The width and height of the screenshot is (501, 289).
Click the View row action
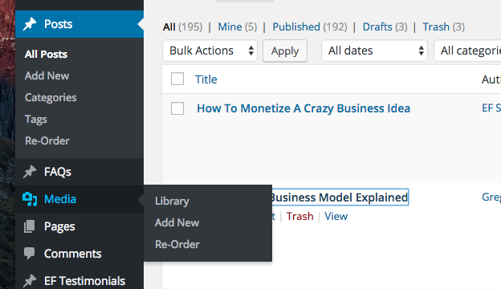tap(336, 217)
